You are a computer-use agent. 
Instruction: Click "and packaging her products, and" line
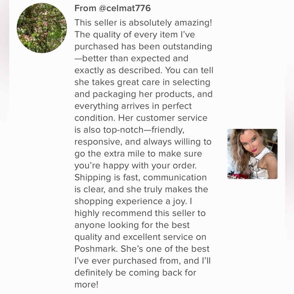143,94
